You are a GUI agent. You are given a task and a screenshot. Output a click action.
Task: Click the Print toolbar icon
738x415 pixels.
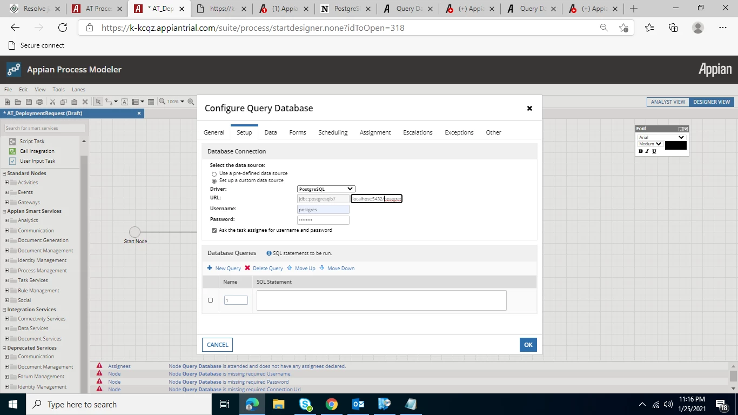click(39, 102)
